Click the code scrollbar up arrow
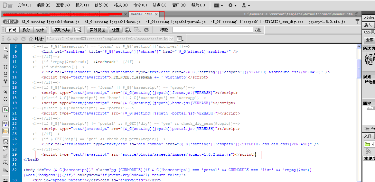375x182 pixels. 359,47
